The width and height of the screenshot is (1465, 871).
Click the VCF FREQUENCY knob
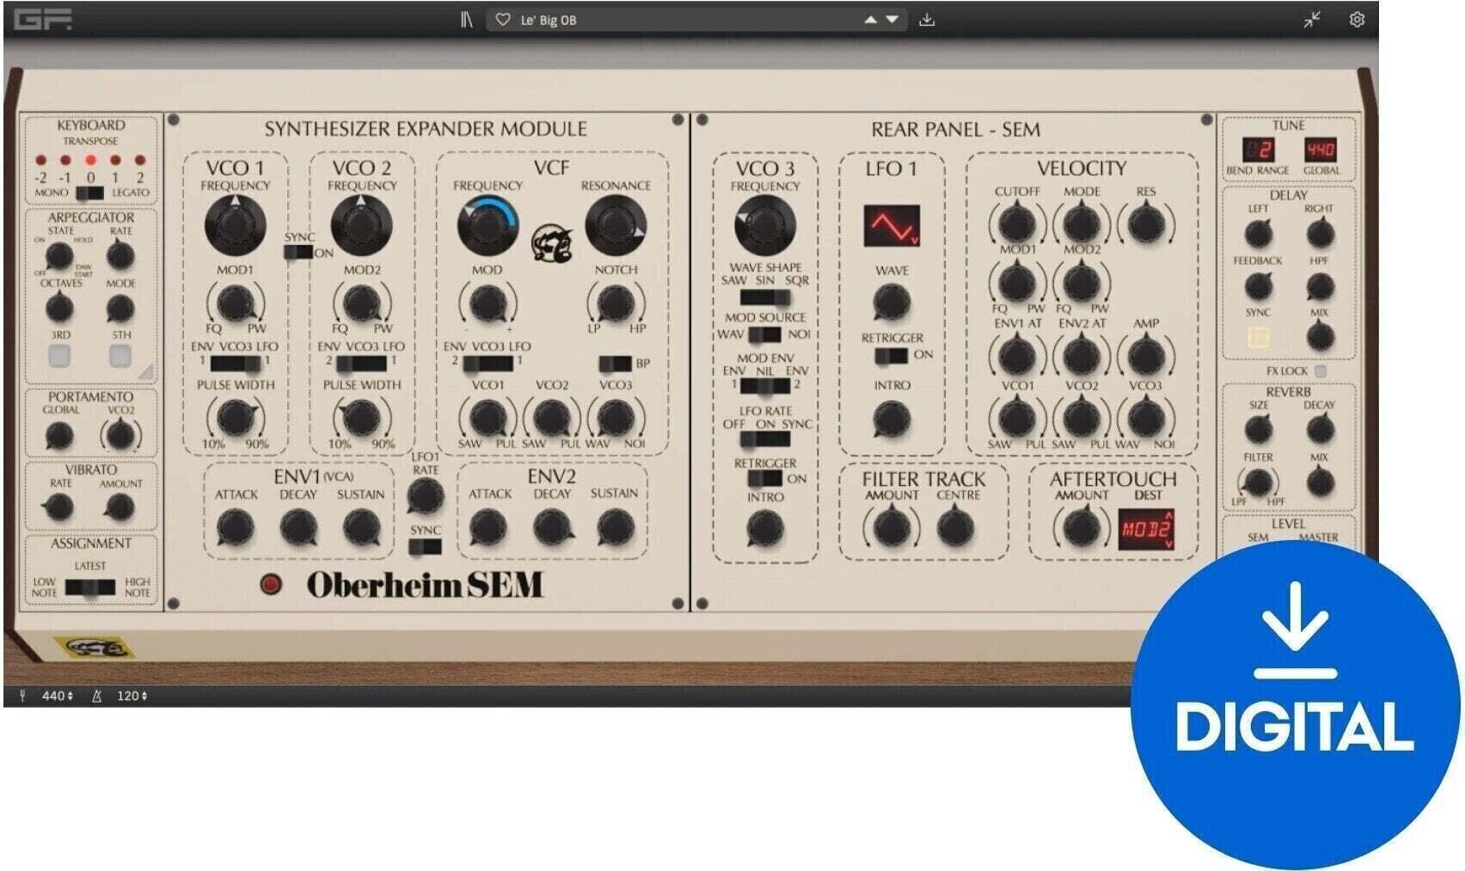coord(487,225)
